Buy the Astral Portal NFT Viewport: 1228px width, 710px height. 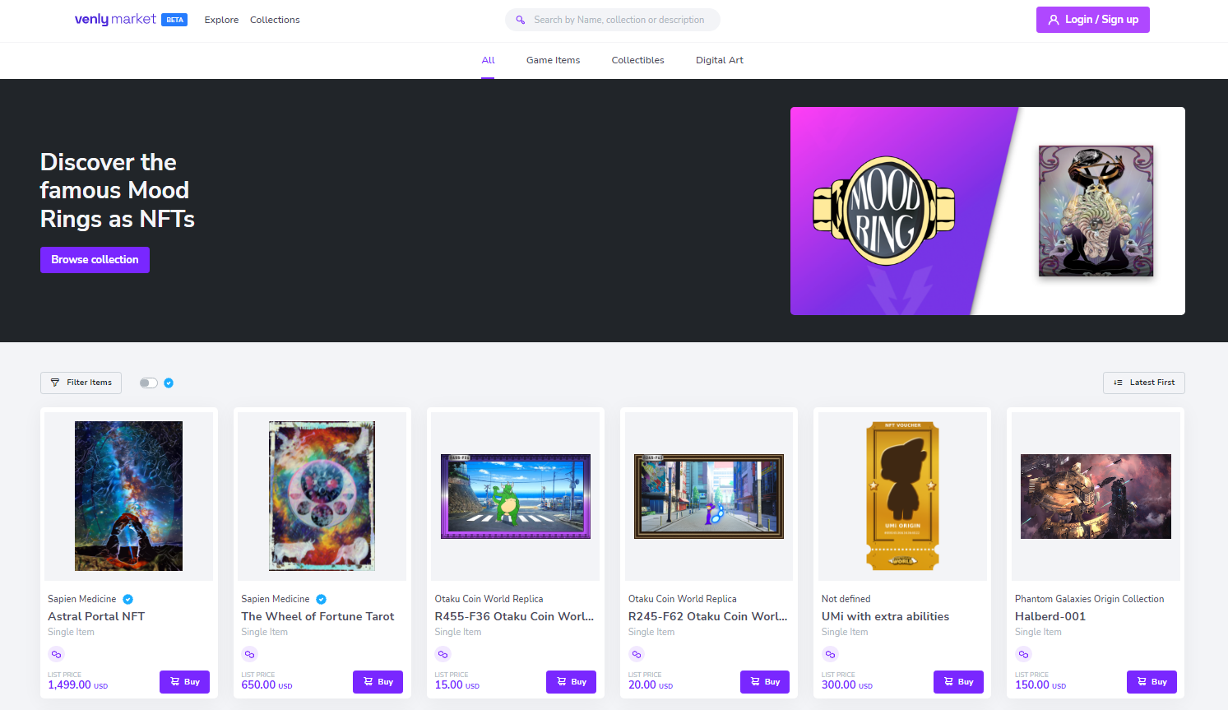[184, 682]
